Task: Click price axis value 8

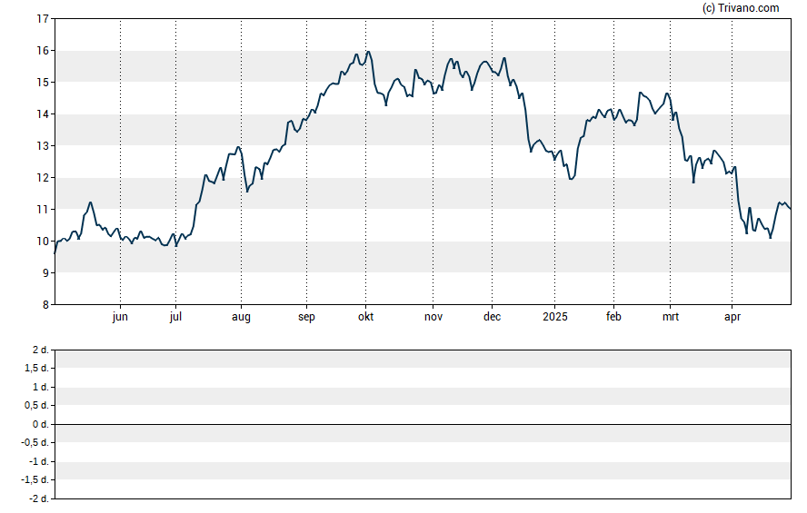Action: pyautogui.click(x=45, y=305)
